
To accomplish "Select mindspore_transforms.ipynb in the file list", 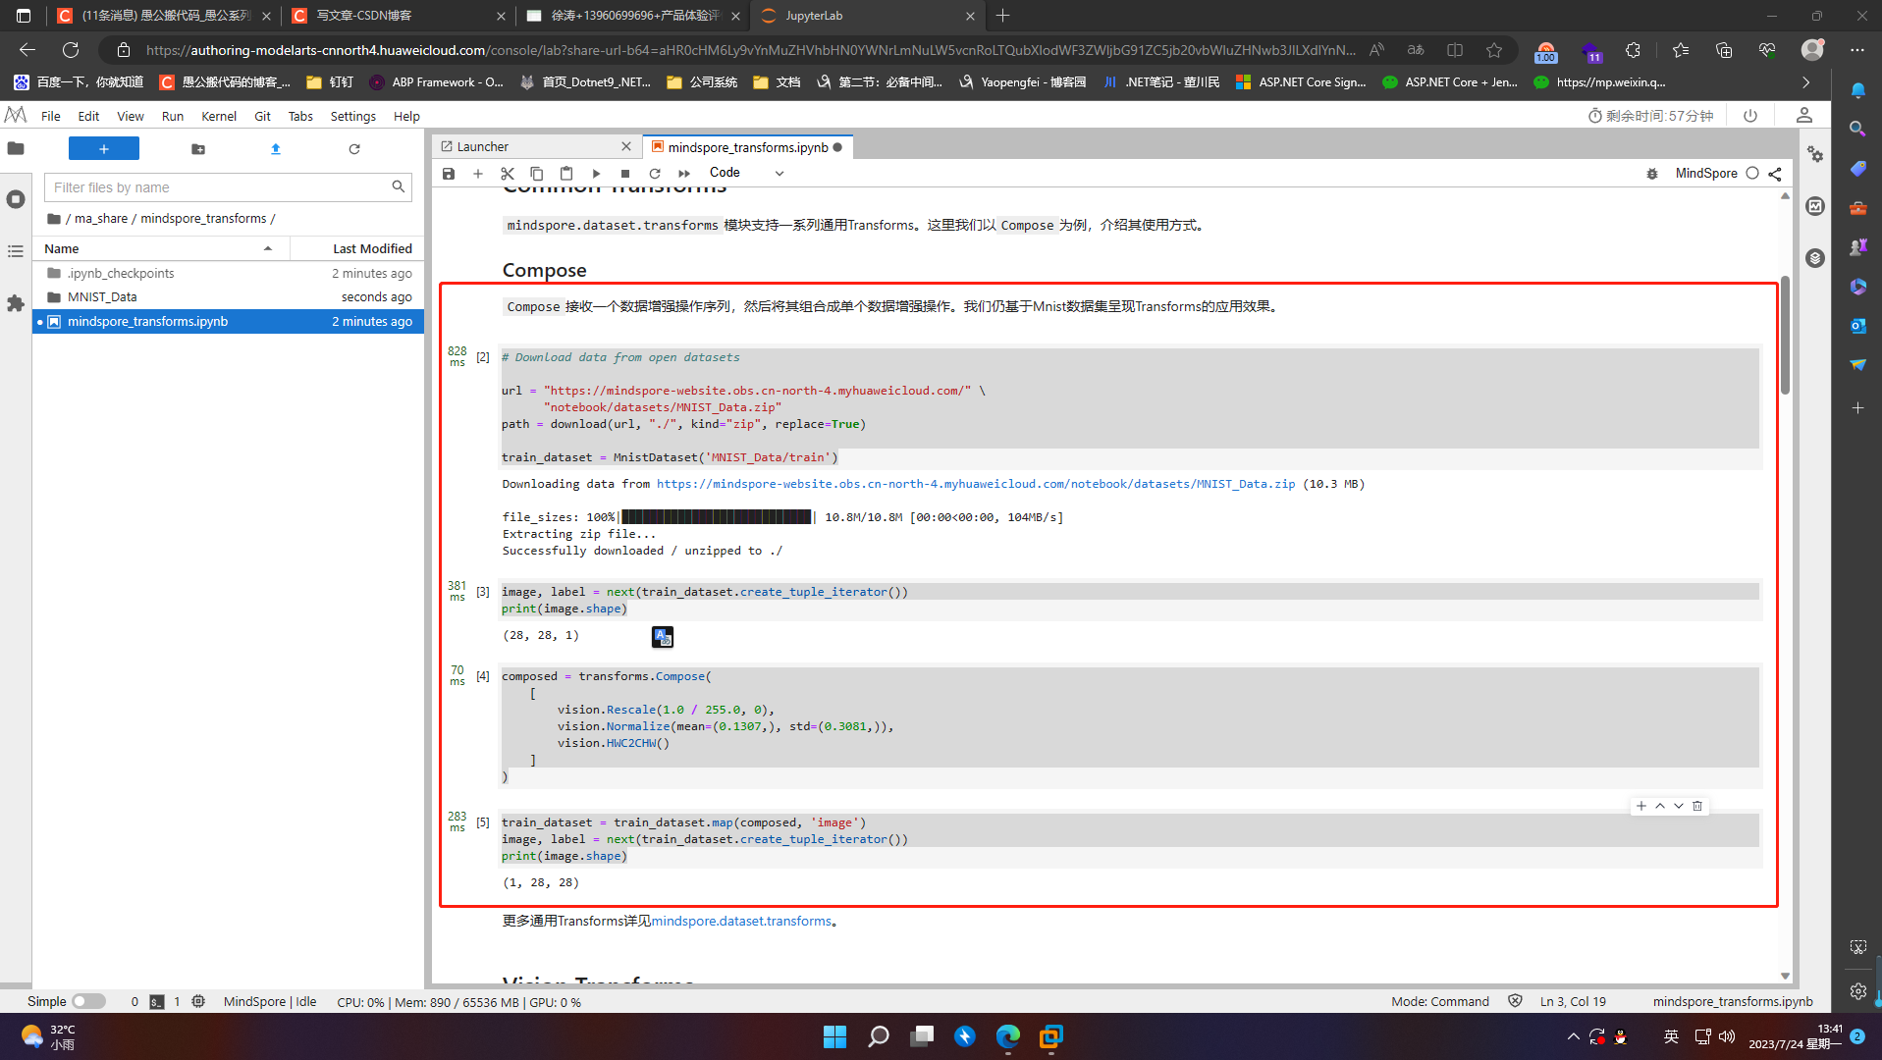I will point(229,321).
